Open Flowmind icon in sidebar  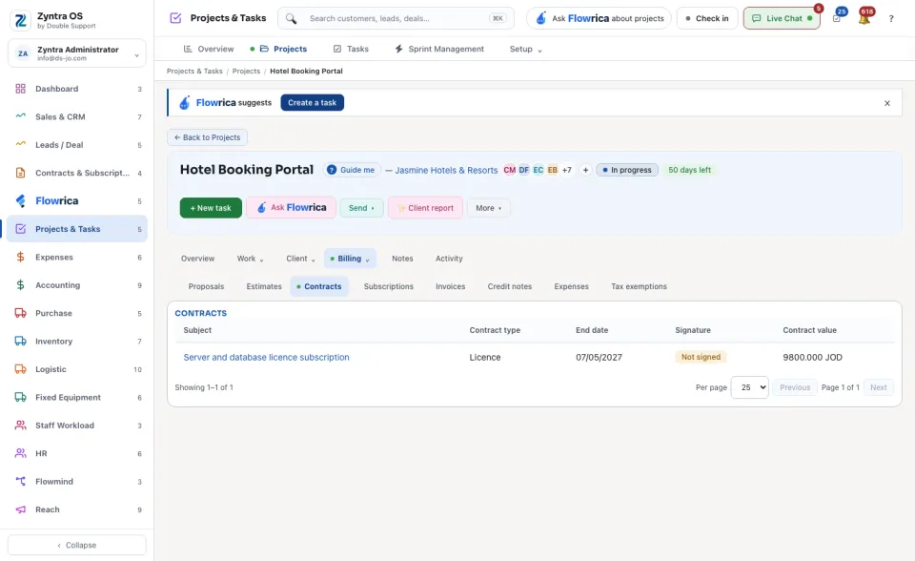pyautogui.click(x=20, y=482)
